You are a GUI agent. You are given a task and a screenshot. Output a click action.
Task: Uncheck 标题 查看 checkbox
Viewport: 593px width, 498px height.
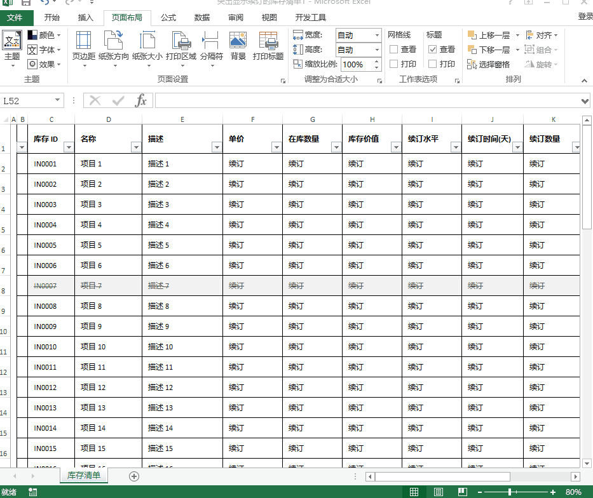433,50
